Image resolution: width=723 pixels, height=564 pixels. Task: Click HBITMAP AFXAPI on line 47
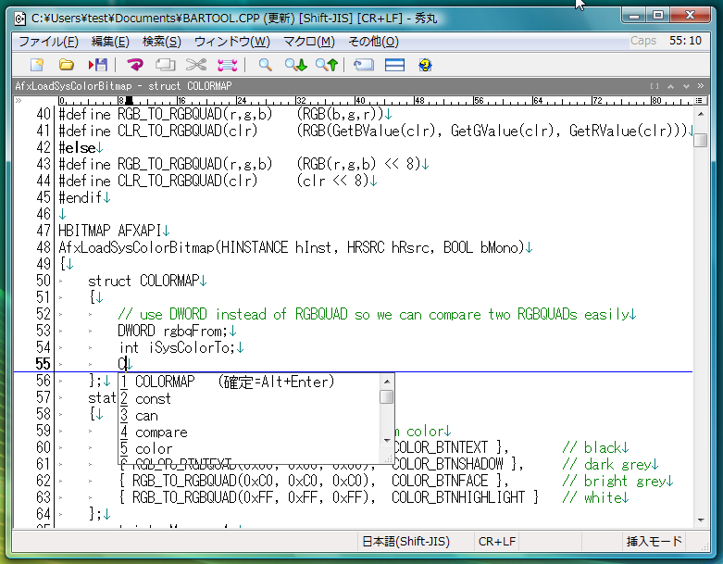tap(110, 230)
